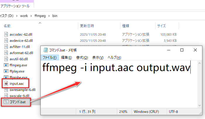The height and width of the screenshot is (119, 205).
Task: Click the Notepad scroll up arrow
Action: coord(199,63)
